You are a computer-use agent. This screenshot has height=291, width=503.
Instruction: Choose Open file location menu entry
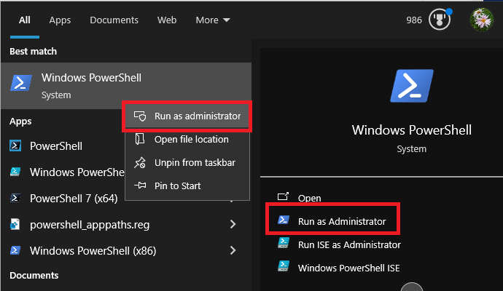tap(187, 139)
